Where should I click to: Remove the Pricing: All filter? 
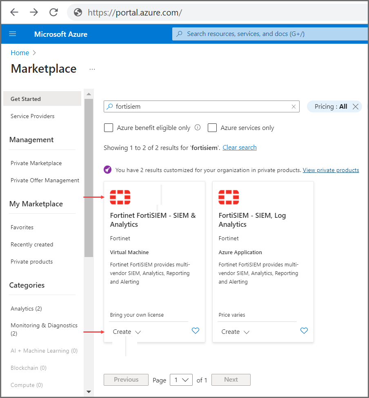(355, 106)
